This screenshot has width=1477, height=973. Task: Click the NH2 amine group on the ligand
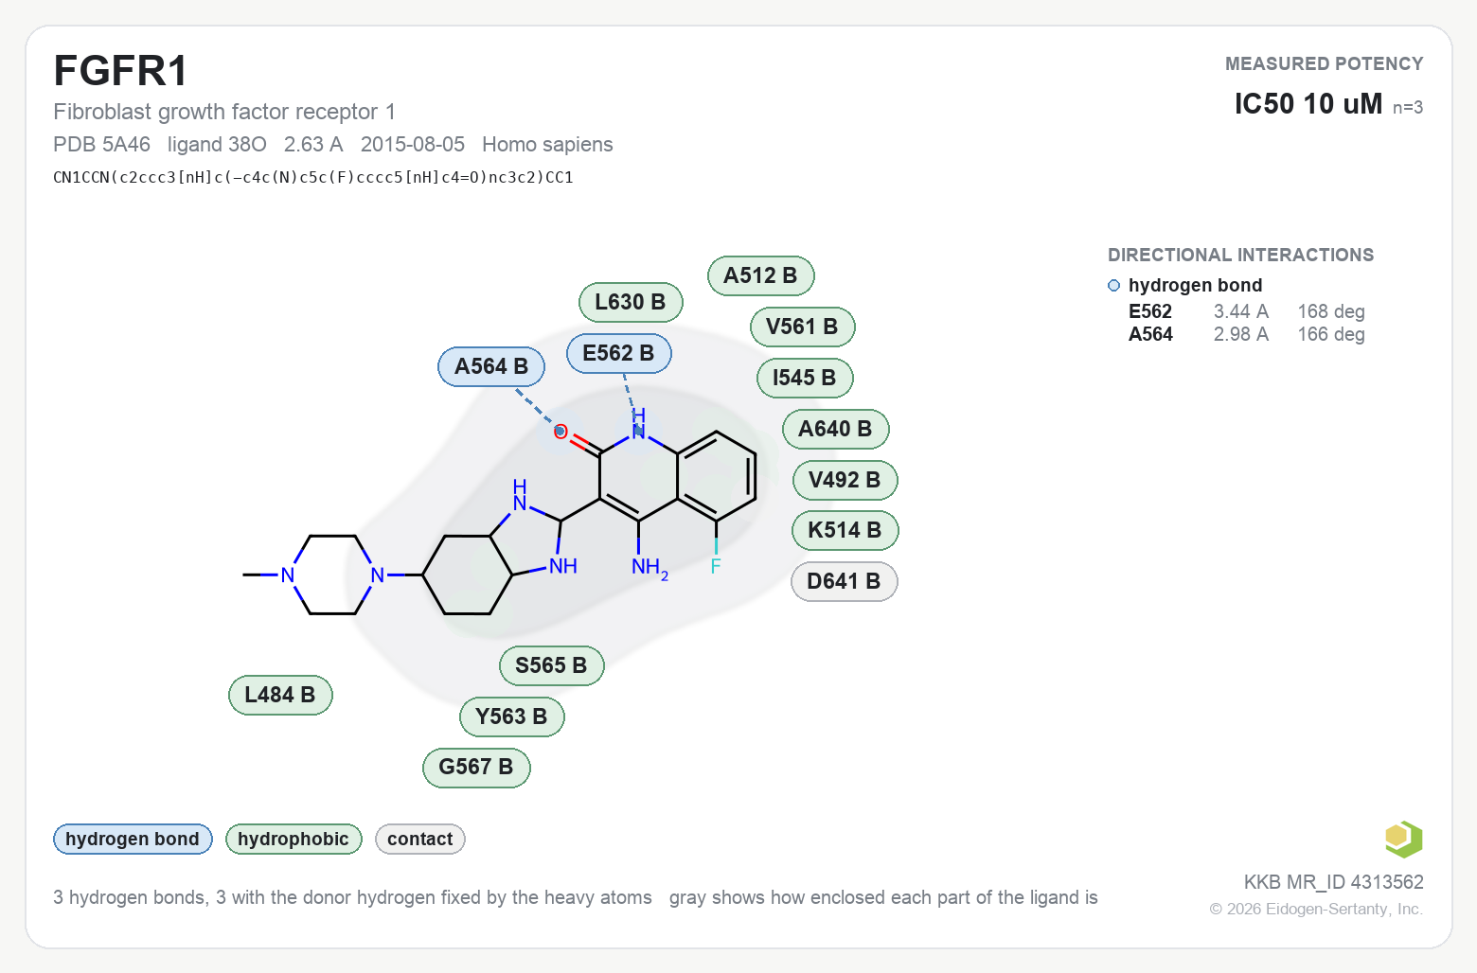pos(650,568)
